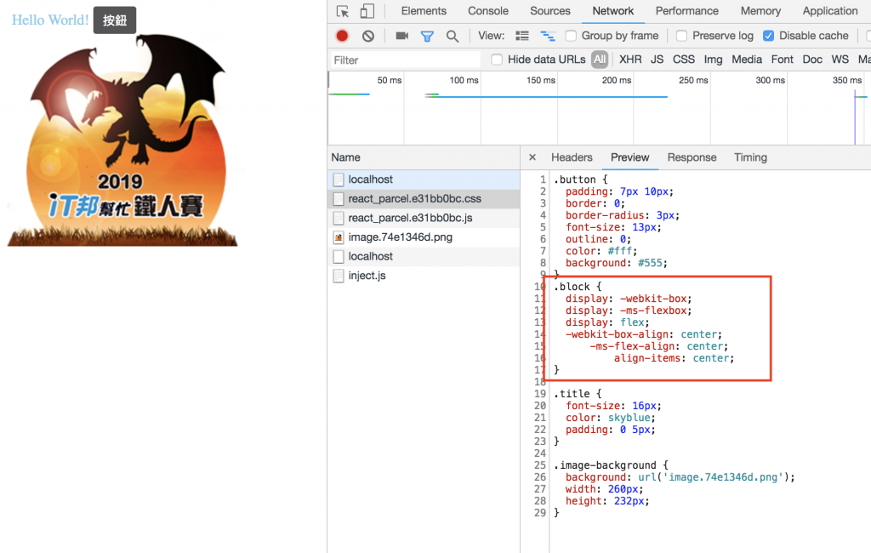The width and height of the screenshot is (871, 553).
Task: Filter requests by WS type
Action: point(840,60)
